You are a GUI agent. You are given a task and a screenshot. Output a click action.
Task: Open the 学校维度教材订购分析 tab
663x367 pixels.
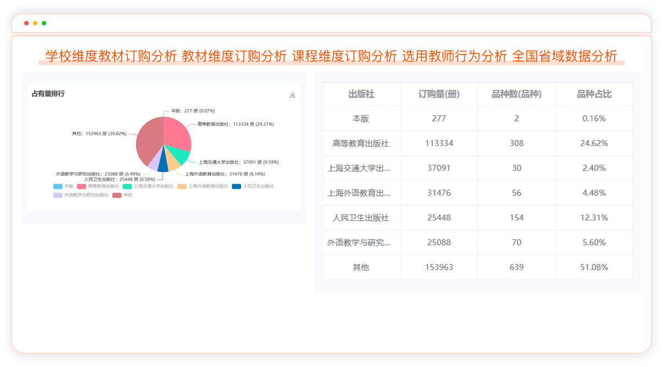(x=111, y=56)
